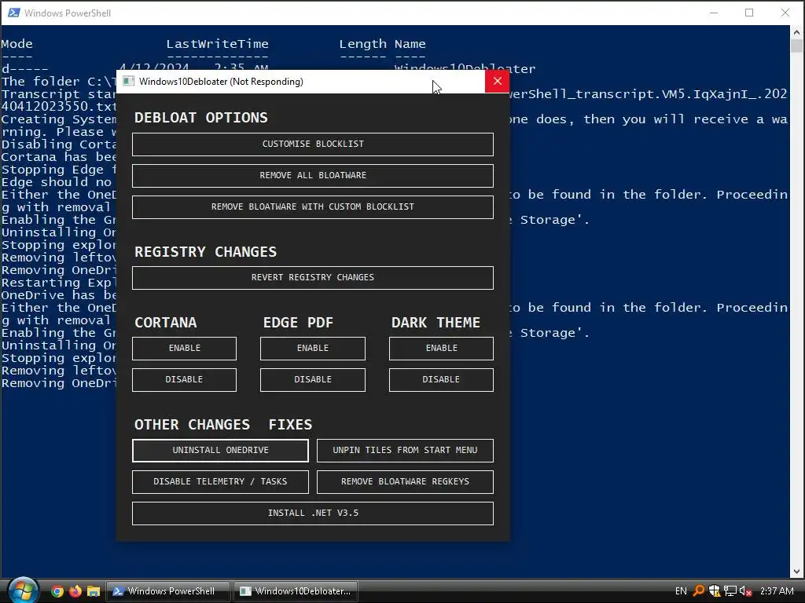
Task: Launch Chrome from the taskbar
Action: coord(57,591)
